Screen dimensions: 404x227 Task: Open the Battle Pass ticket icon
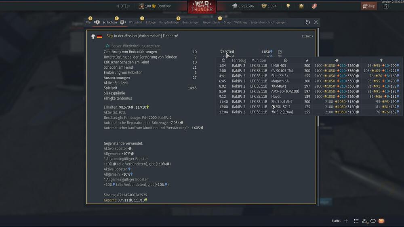point(314,6)
